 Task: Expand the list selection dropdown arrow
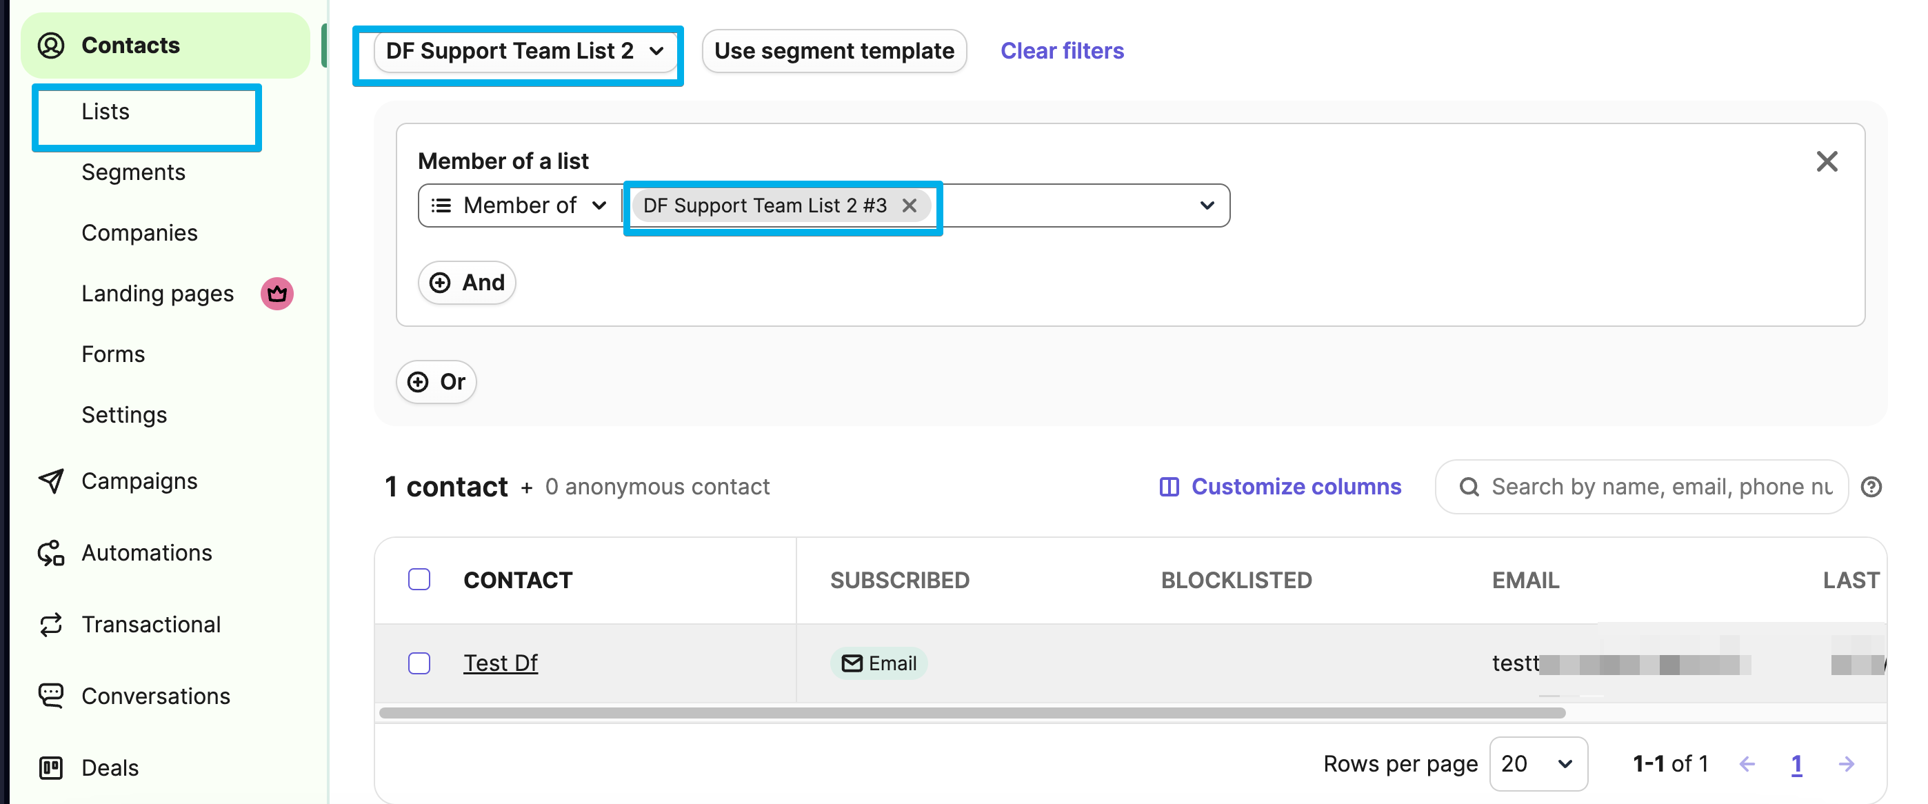click(1207, 205)
